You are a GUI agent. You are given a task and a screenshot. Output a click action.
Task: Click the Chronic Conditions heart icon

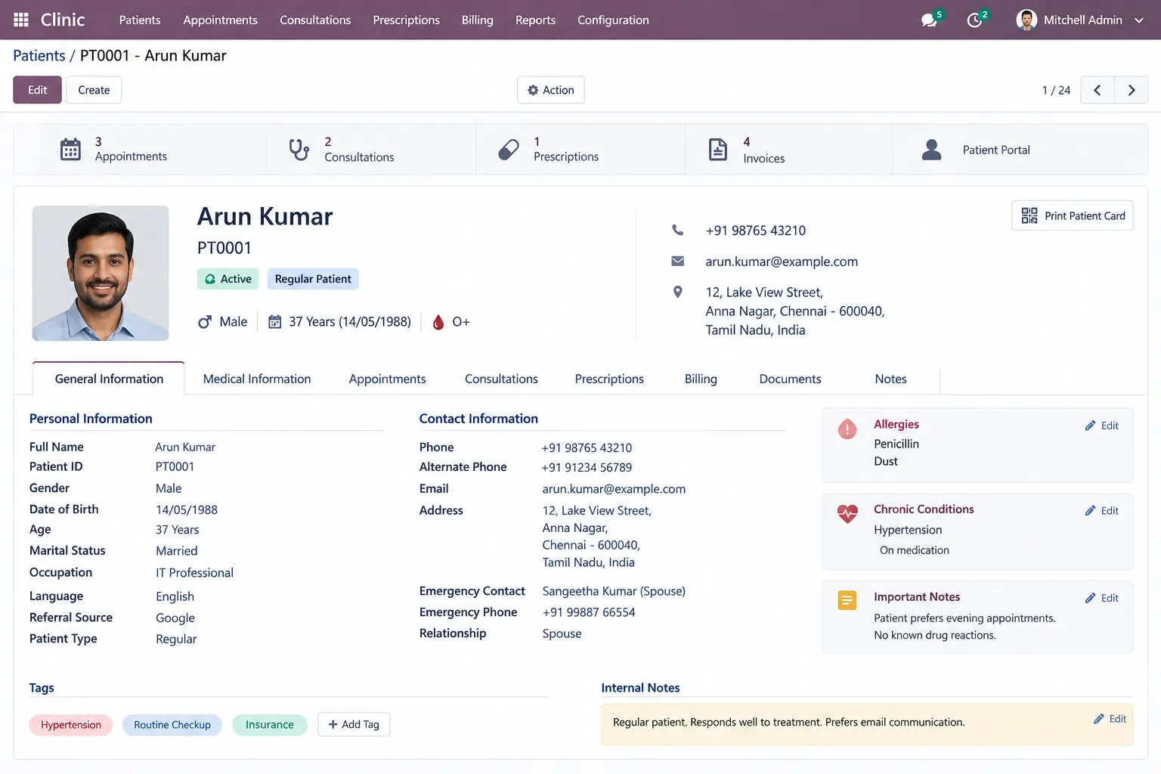pyautogui.click(x=847, y=514)
